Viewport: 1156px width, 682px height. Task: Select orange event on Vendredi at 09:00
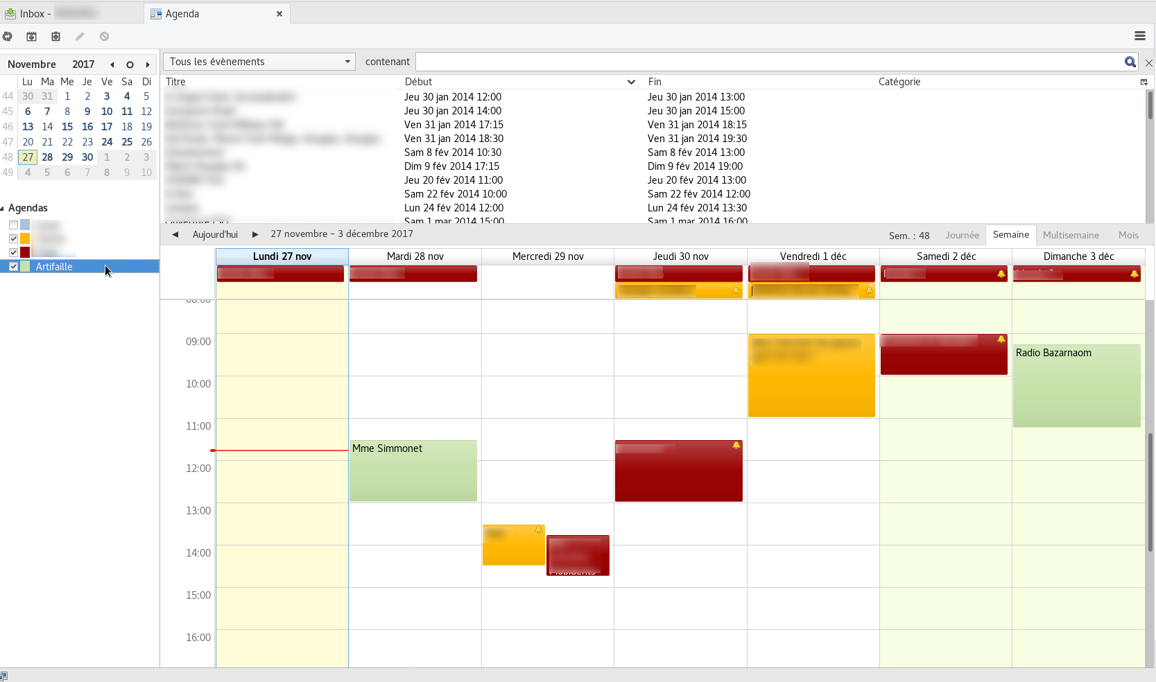[811, 376]
